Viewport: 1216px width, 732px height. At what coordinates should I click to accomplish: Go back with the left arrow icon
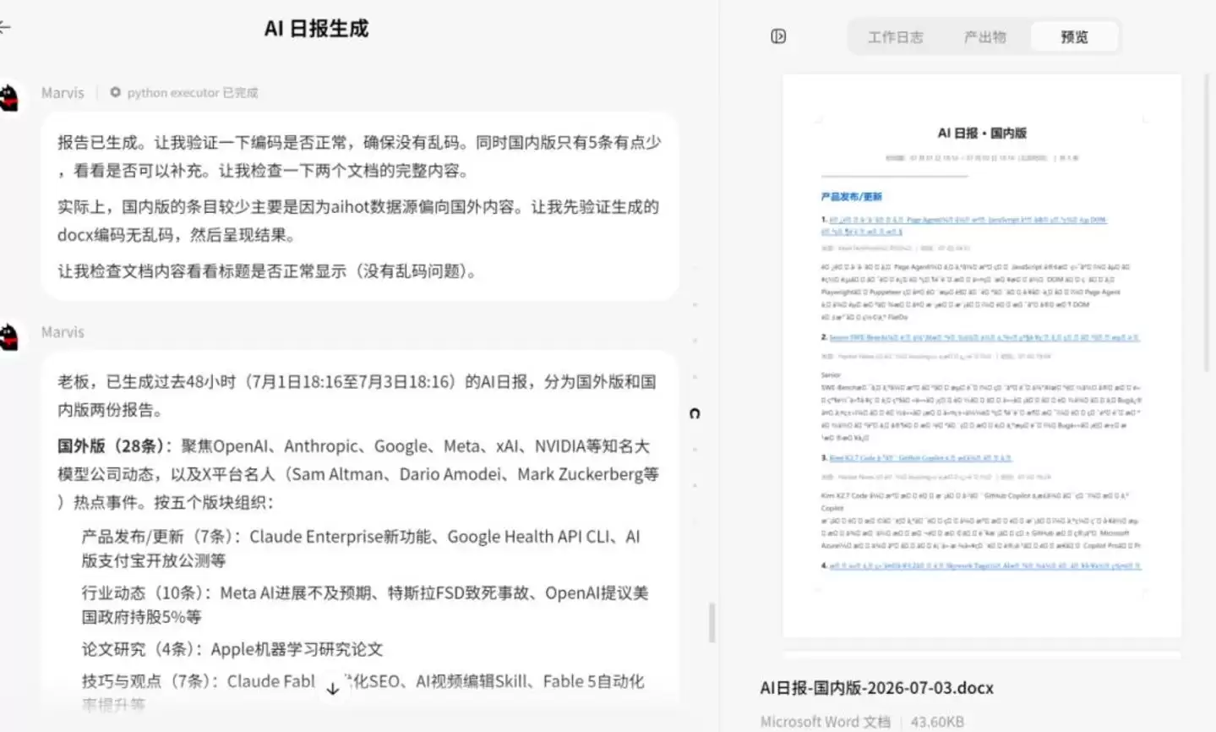[5, 28]
